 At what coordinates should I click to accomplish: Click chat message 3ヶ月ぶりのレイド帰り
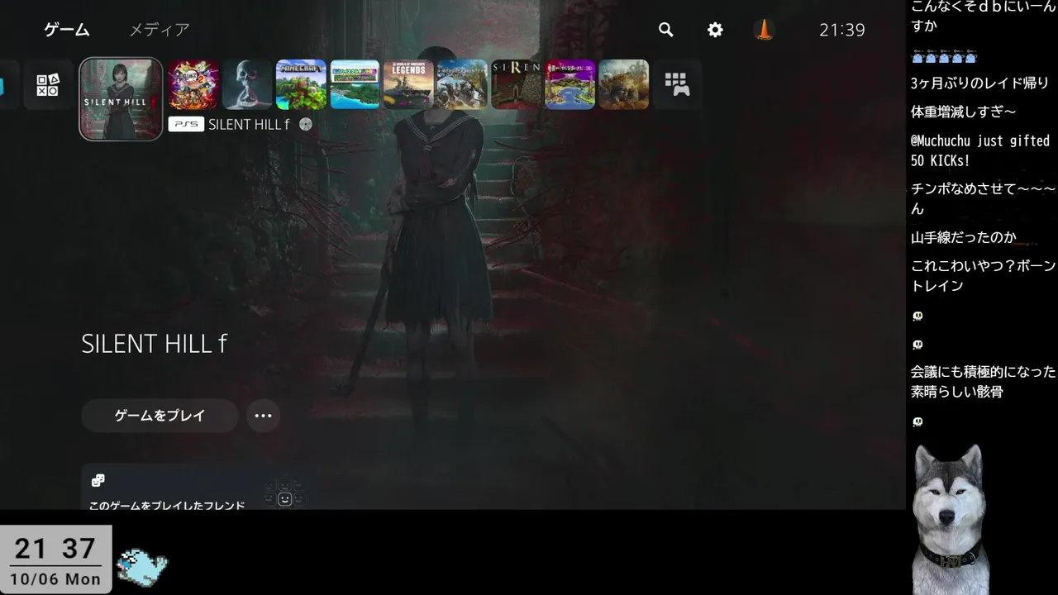[x=979, y=83]
